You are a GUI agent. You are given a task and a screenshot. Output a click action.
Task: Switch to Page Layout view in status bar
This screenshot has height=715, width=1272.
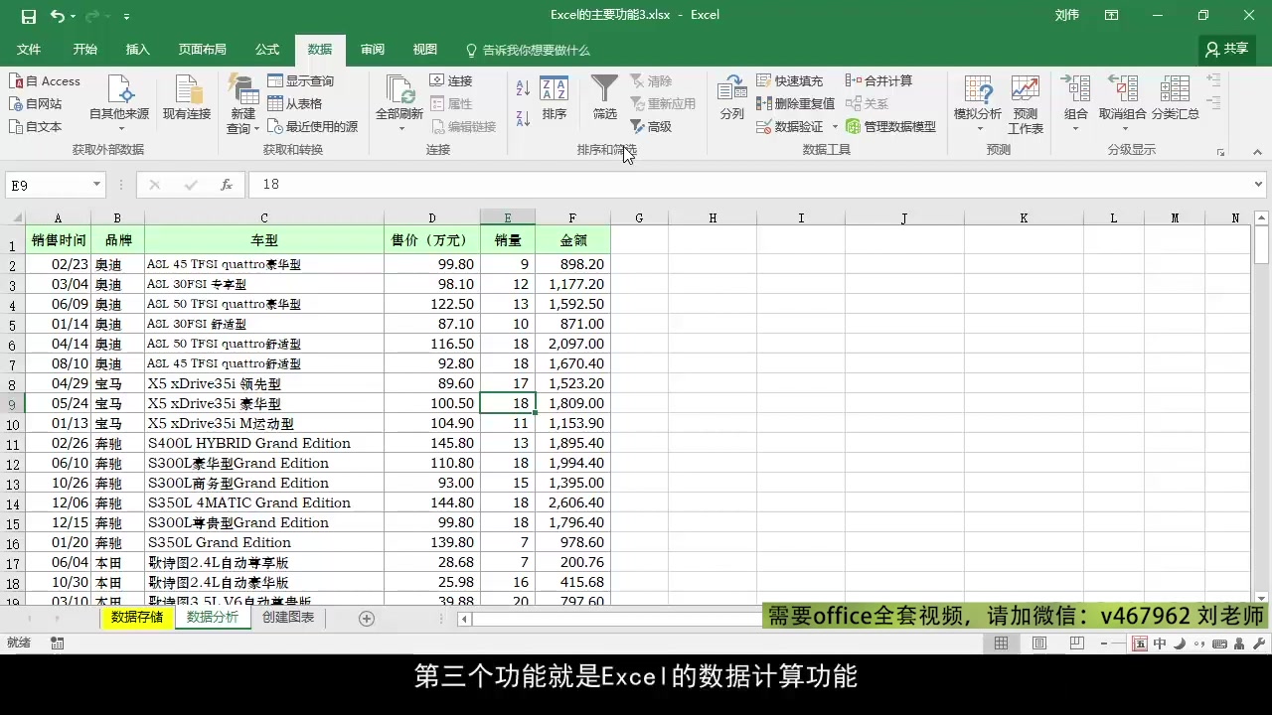tap(1038, 643)
